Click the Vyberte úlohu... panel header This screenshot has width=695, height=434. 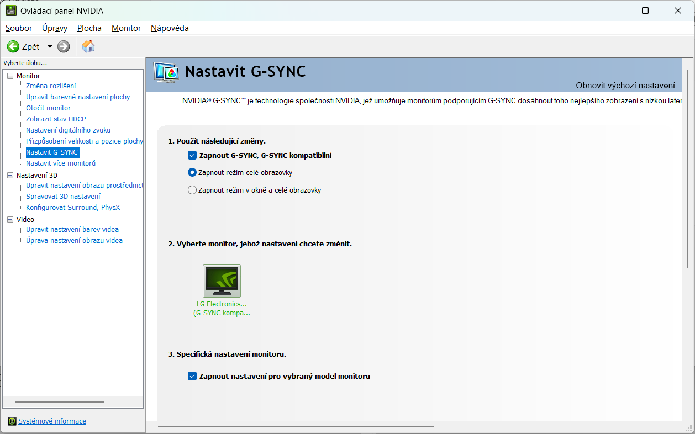(x=25, y=63)
